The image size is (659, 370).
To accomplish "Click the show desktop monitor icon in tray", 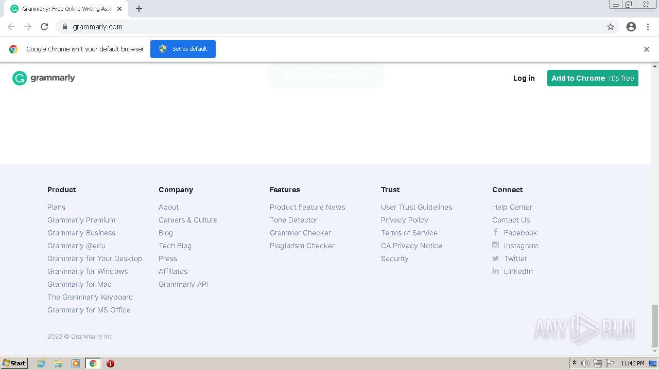I will [x=653, y=363].
